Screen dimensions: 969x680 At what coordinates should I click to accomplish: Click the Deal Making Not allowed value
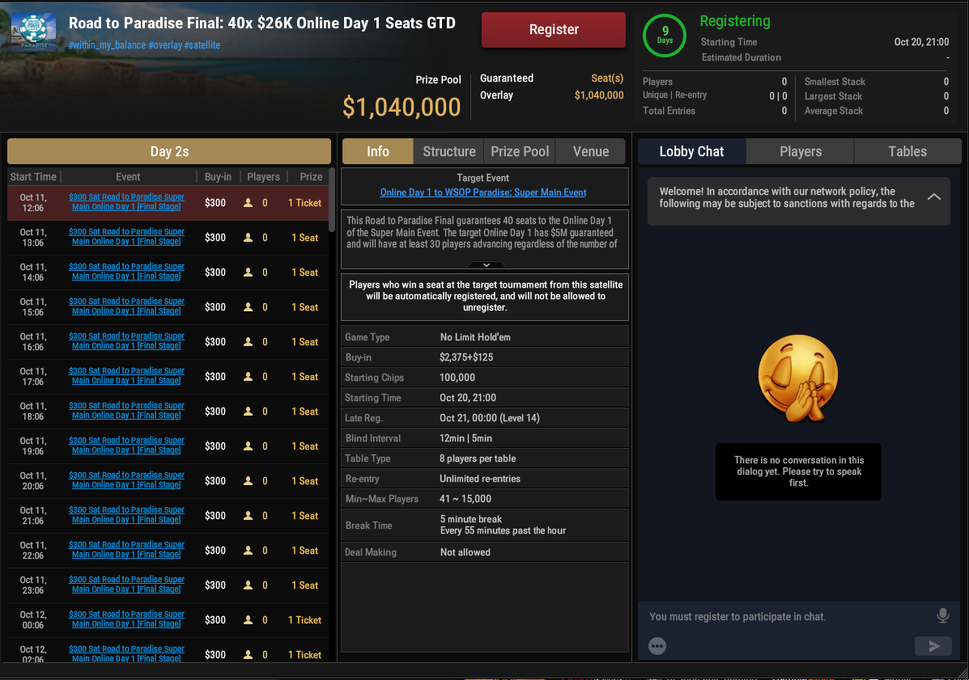[465, 552]
